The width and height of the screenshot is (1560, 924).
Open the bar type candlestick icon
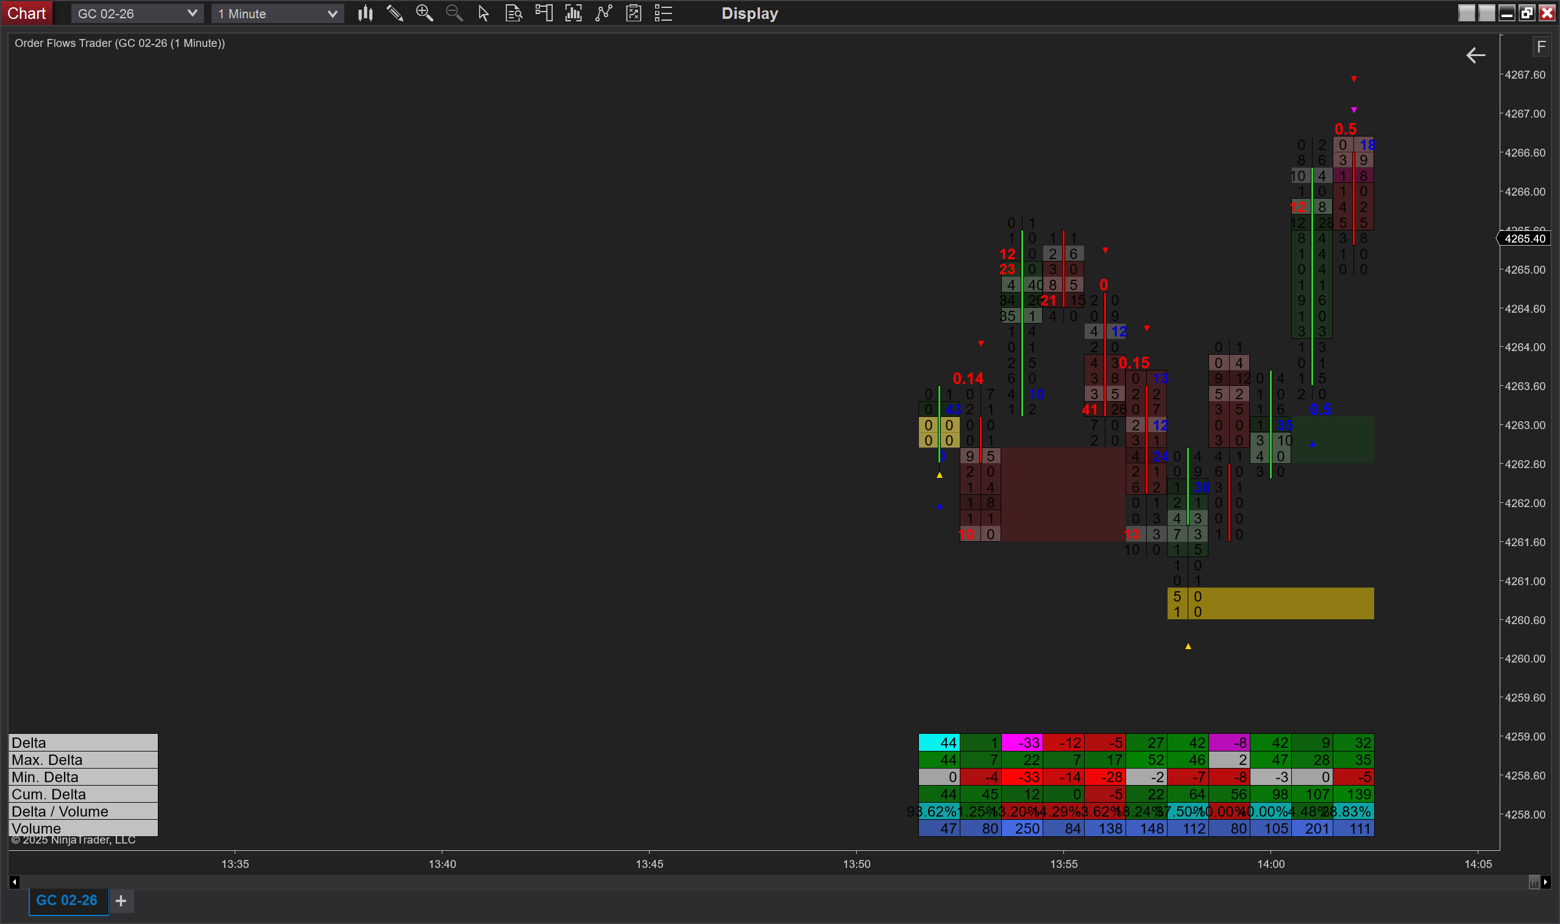click(366, 13)
